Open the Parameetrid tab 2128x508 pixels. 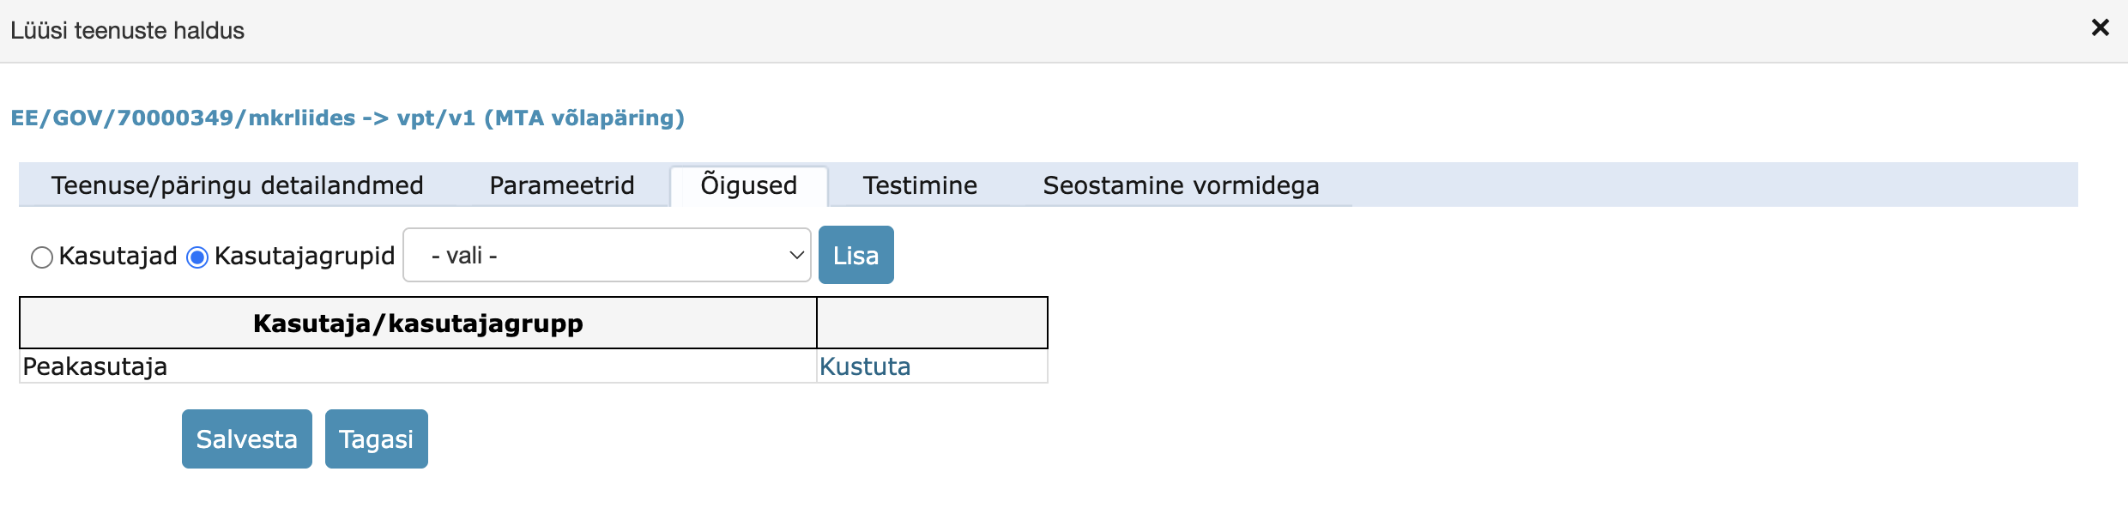[x=561, y=184]
